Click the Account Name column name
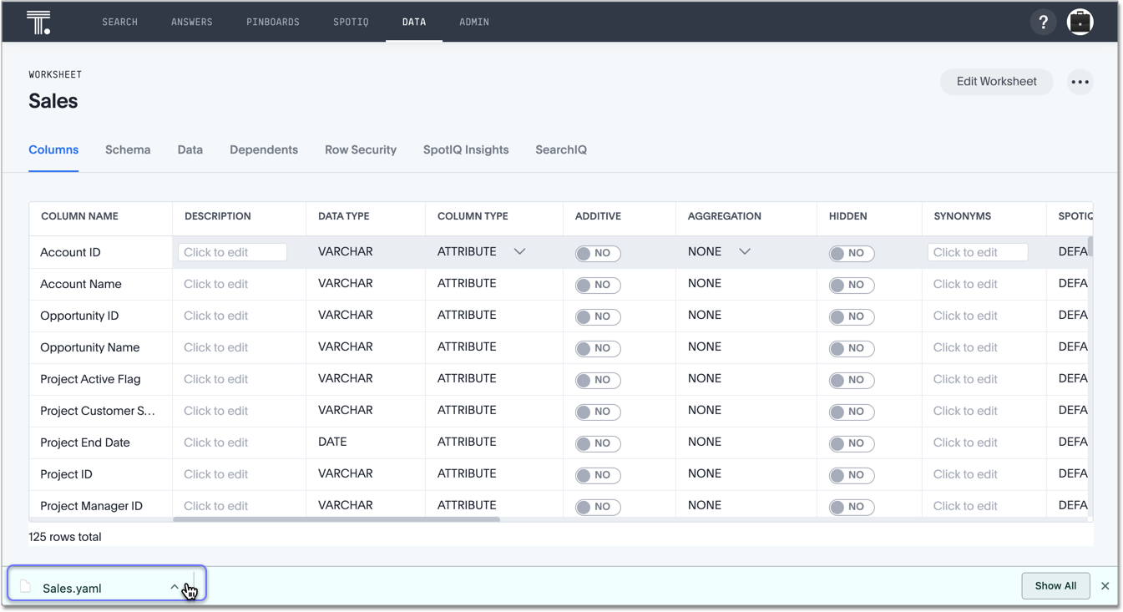Image resolution: width=1123 pixels, height=612 pixels. 81,284
